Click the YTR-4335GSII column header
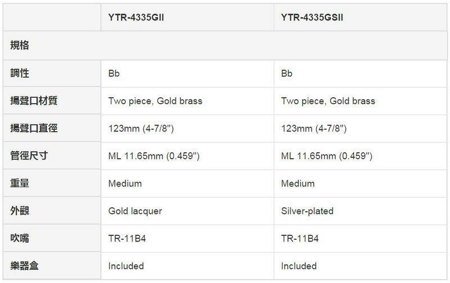Image resolution: width=450 pixels, height=283 pixels. [312, 17]
